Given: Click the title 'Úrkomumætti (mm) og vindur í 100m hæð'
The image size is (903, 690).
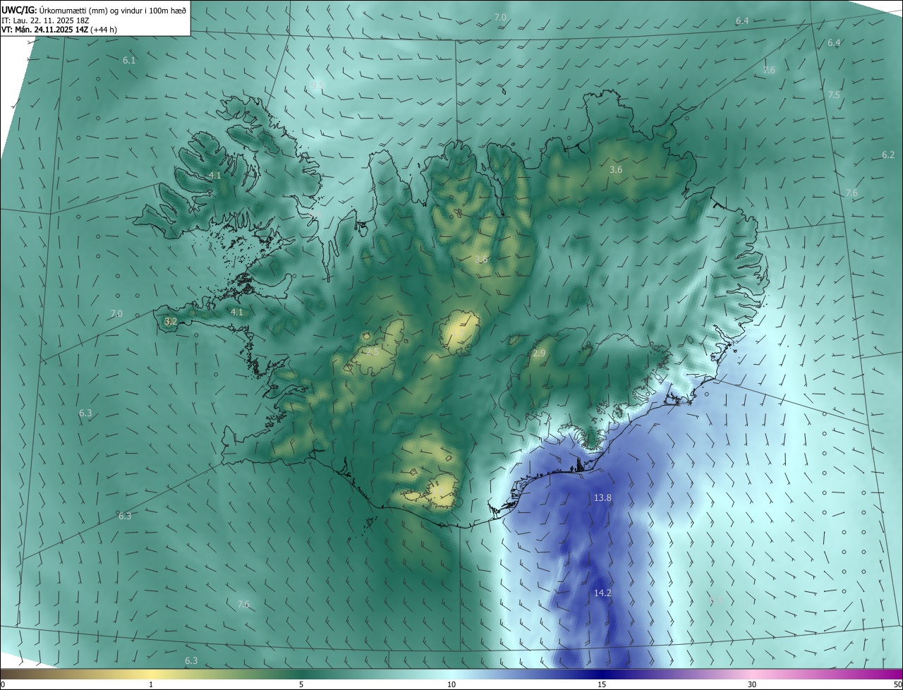Looking at the screenshot, I should pyautogui.click(x=112, y=11).
